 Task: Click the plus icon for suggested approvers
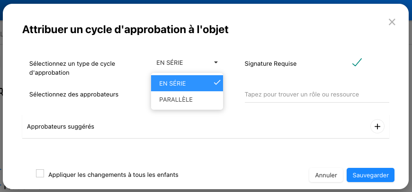click(x=377, y=126)
